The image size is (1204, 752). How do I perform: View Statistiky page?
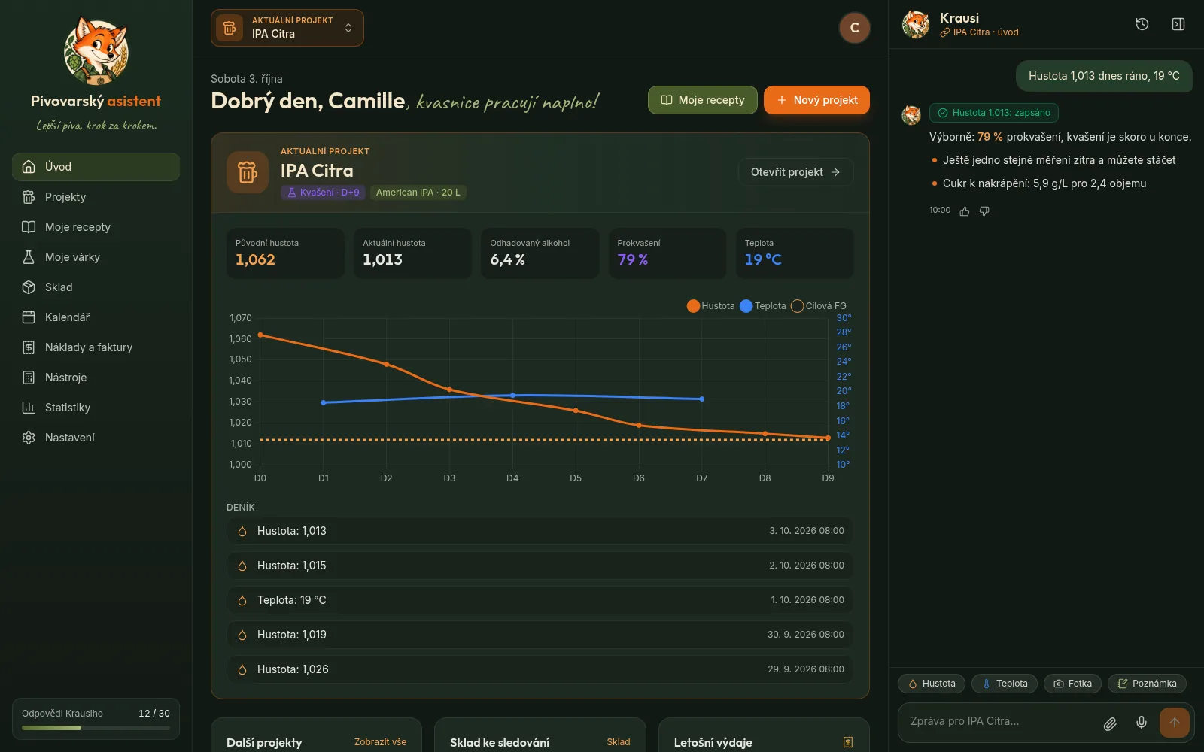click(96, 408)
